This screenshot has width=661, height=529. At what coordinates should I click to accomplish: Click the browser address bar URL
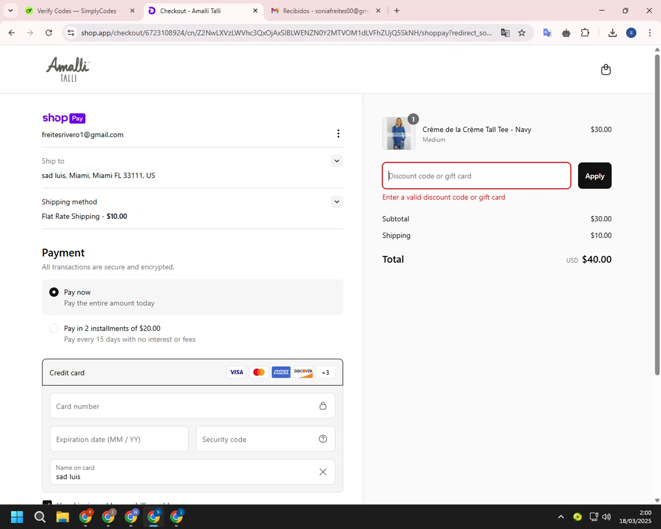[x=286, y=33]
